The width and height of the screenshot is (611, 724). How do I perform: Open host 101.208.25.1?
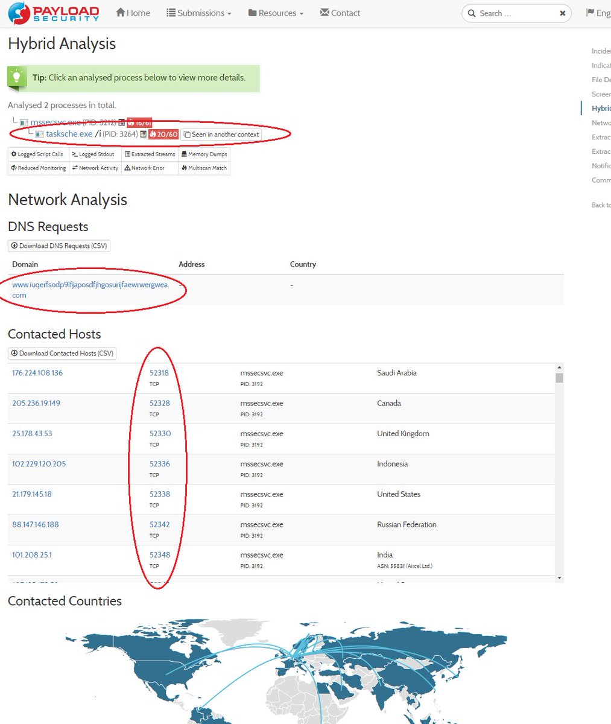32,555
